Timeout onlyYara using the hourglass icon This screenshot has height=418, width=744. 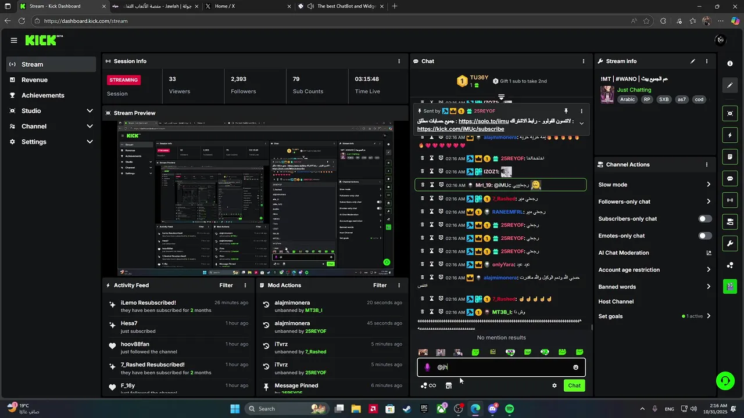[432, 264]
